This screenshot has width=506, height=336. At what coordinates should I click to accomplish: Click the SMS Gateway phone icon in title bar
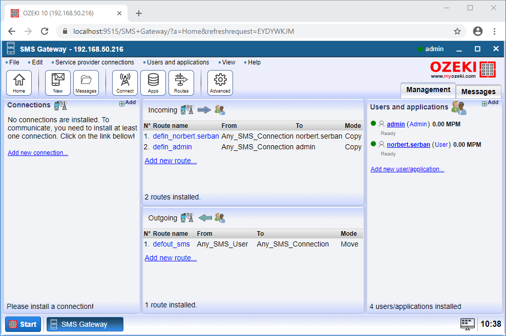pyautogui.click(x=11, y=49)
